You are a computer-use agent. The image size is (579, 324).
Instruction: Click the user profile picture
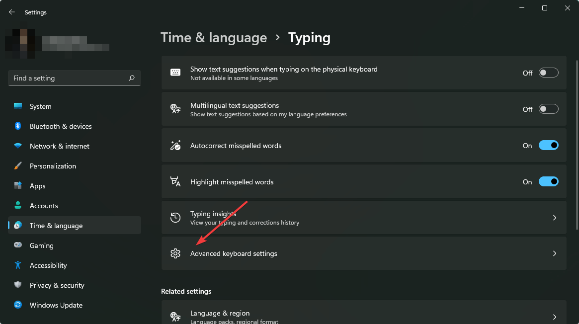pos(20,44)
